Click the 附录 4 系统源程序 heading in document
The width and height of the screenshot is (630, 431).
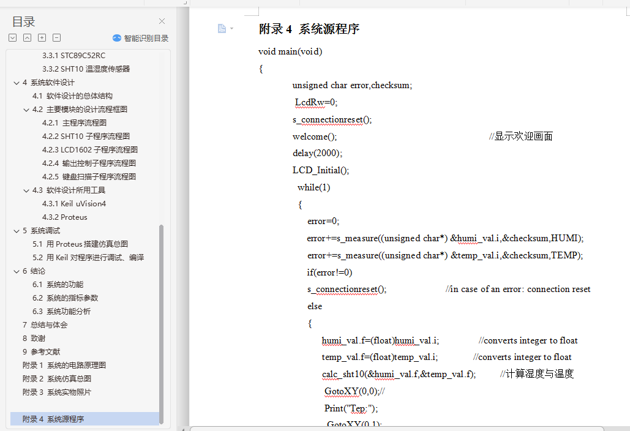pos(309,29)
